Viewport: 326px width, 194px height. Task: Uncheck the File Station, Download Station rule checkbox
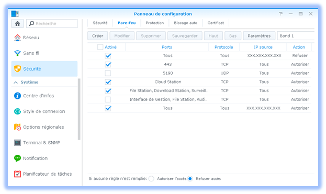[x=108, y=90]
